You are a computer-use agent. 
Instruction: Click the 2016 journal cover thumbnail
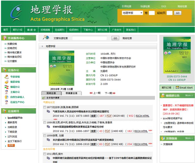click(x=61, y=68)
